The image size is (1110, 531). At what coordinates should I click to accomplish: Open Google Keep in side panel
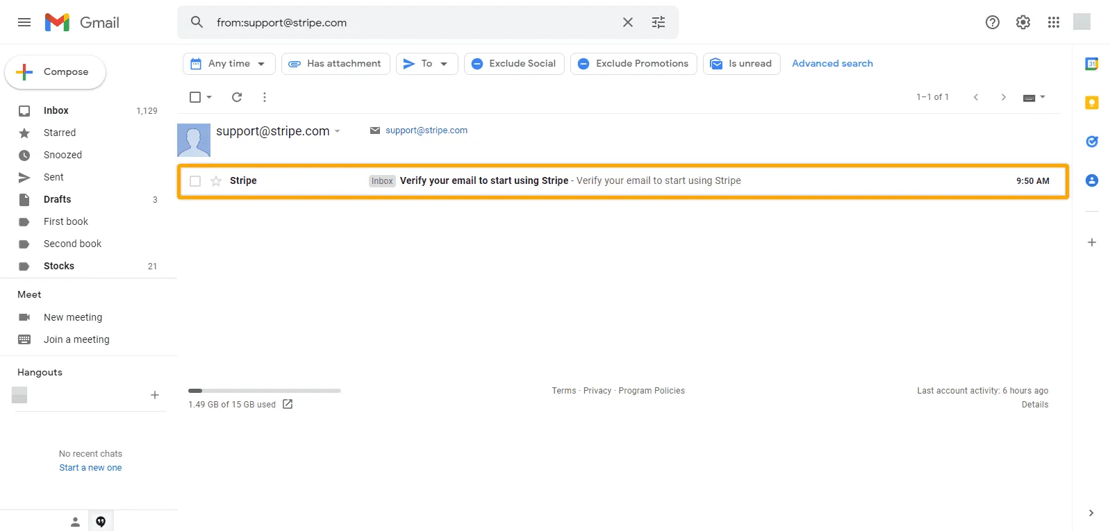pos(1091,103)
